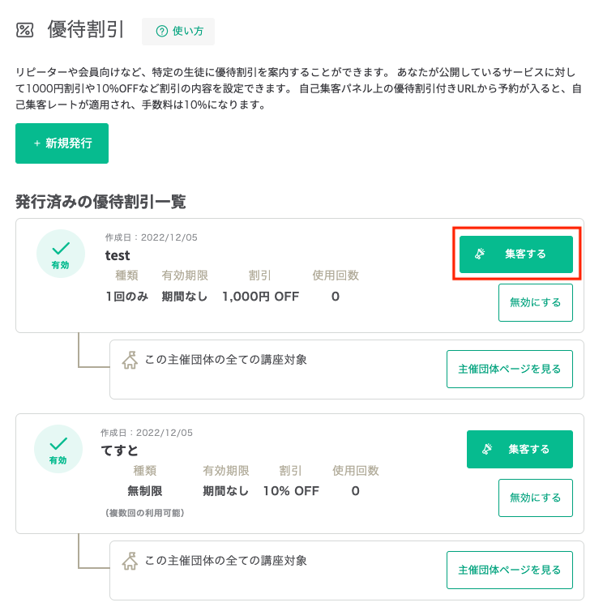
Task: Click 集客する for the test coupon
Action: point(516,254)
